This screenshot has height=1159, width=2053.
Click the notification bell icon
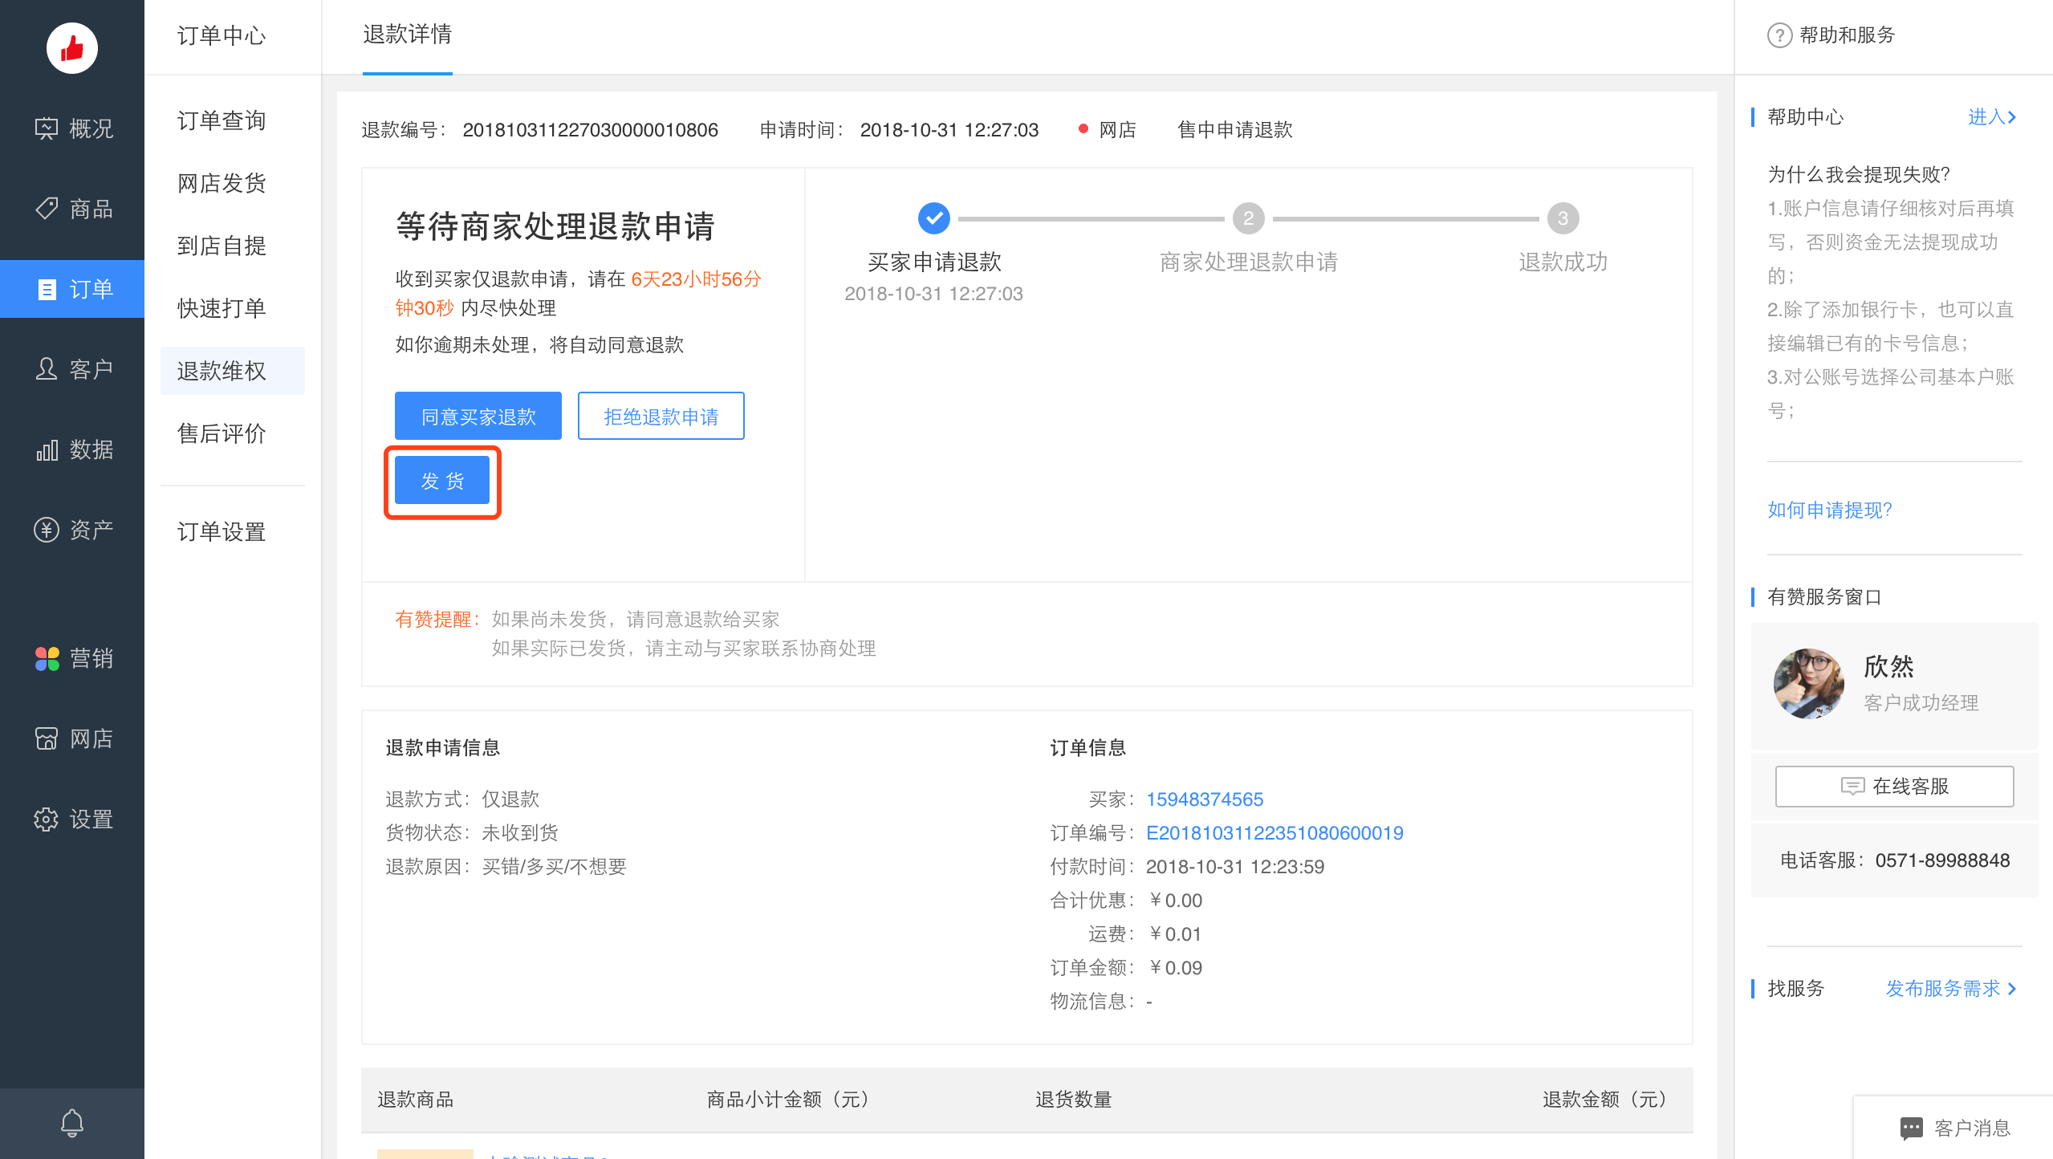(72, 1122)
